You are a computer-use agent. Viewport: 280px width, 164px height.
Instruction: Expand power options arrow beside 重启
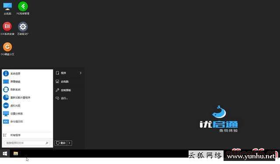coord(70,143)
